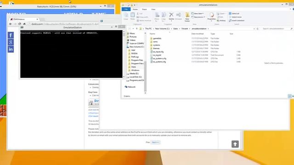Click the Explorer address bar refresh icon

pos(258,28)
